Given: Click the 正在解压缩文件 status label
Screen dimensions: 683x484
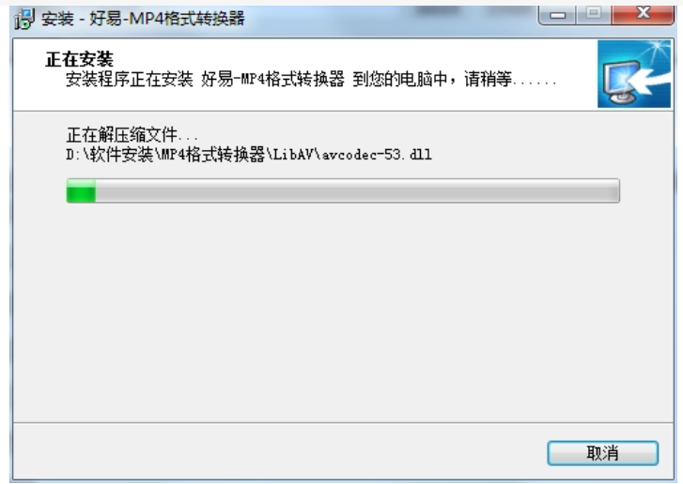Looking at the screenshot, I should pos(122,135).
